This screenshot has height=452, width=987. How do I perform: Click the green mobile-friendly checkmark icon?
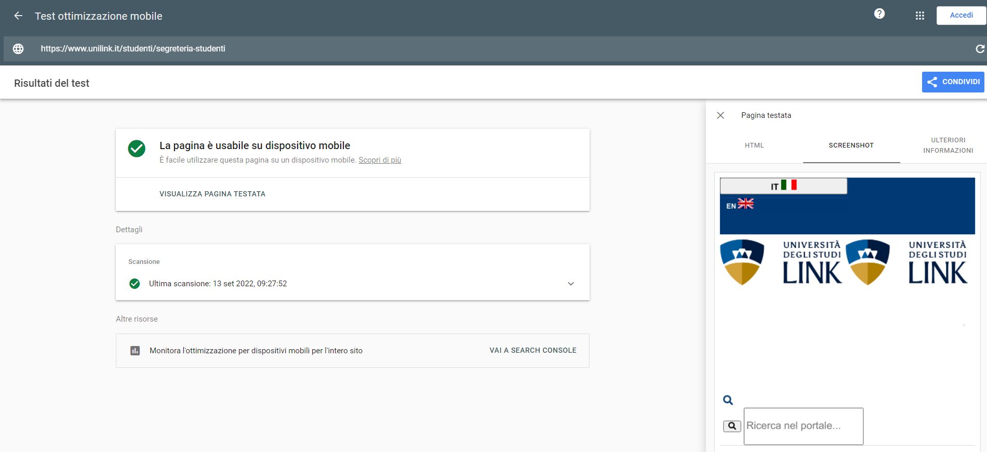point(137,149)
